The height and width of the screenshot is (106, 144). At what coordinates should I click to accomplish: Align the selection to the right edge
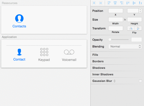(x=121, y=3)
